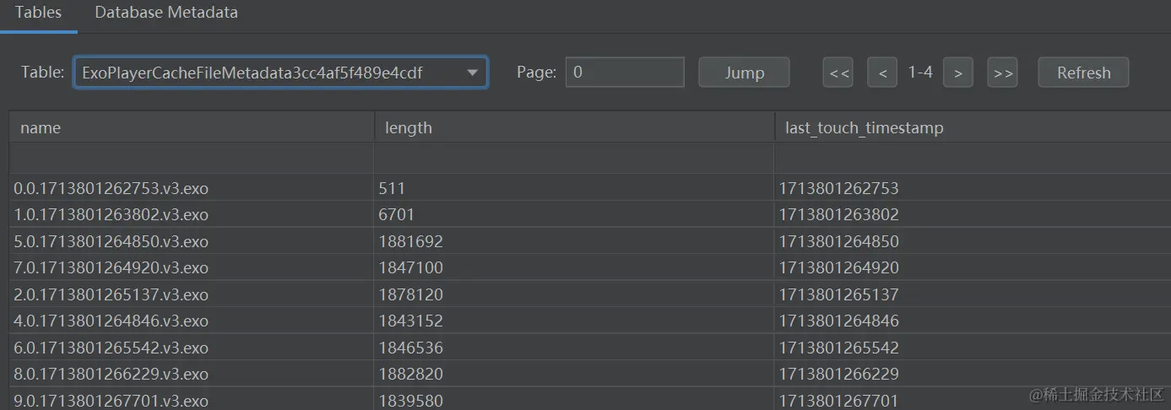Click timestamp cell 1713801263802
The width and height of the screenshot is (1171, 410).
click(973, 214)
